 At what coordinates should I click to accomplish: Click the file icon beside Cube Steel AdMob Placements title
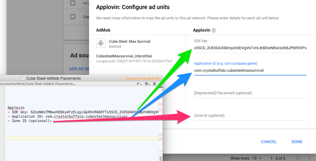point(23,78)
